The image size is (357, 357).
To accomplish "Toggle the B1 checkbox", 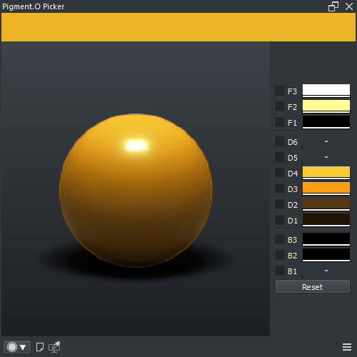I will pos(280,271).
